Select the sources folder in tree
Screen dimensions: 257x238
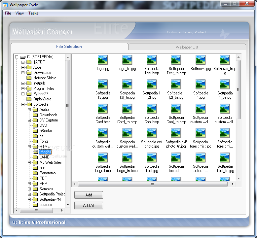tap(46, 205)
